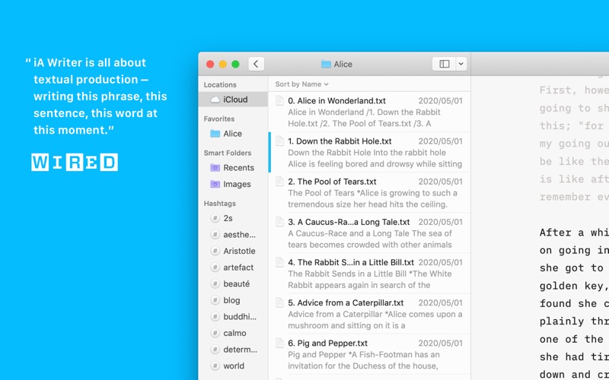609x380 pixels.
Task: Click the Images purple folder icon
Action: 215,184
